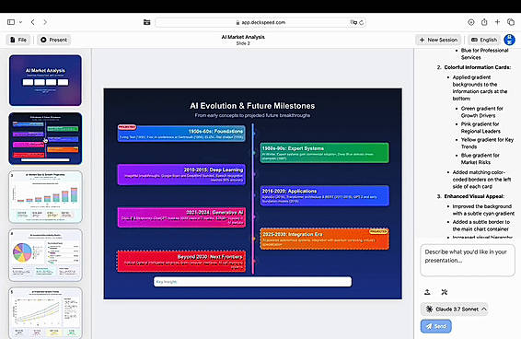Go back with the browser back arrow
521x339 pixels.
32,22
